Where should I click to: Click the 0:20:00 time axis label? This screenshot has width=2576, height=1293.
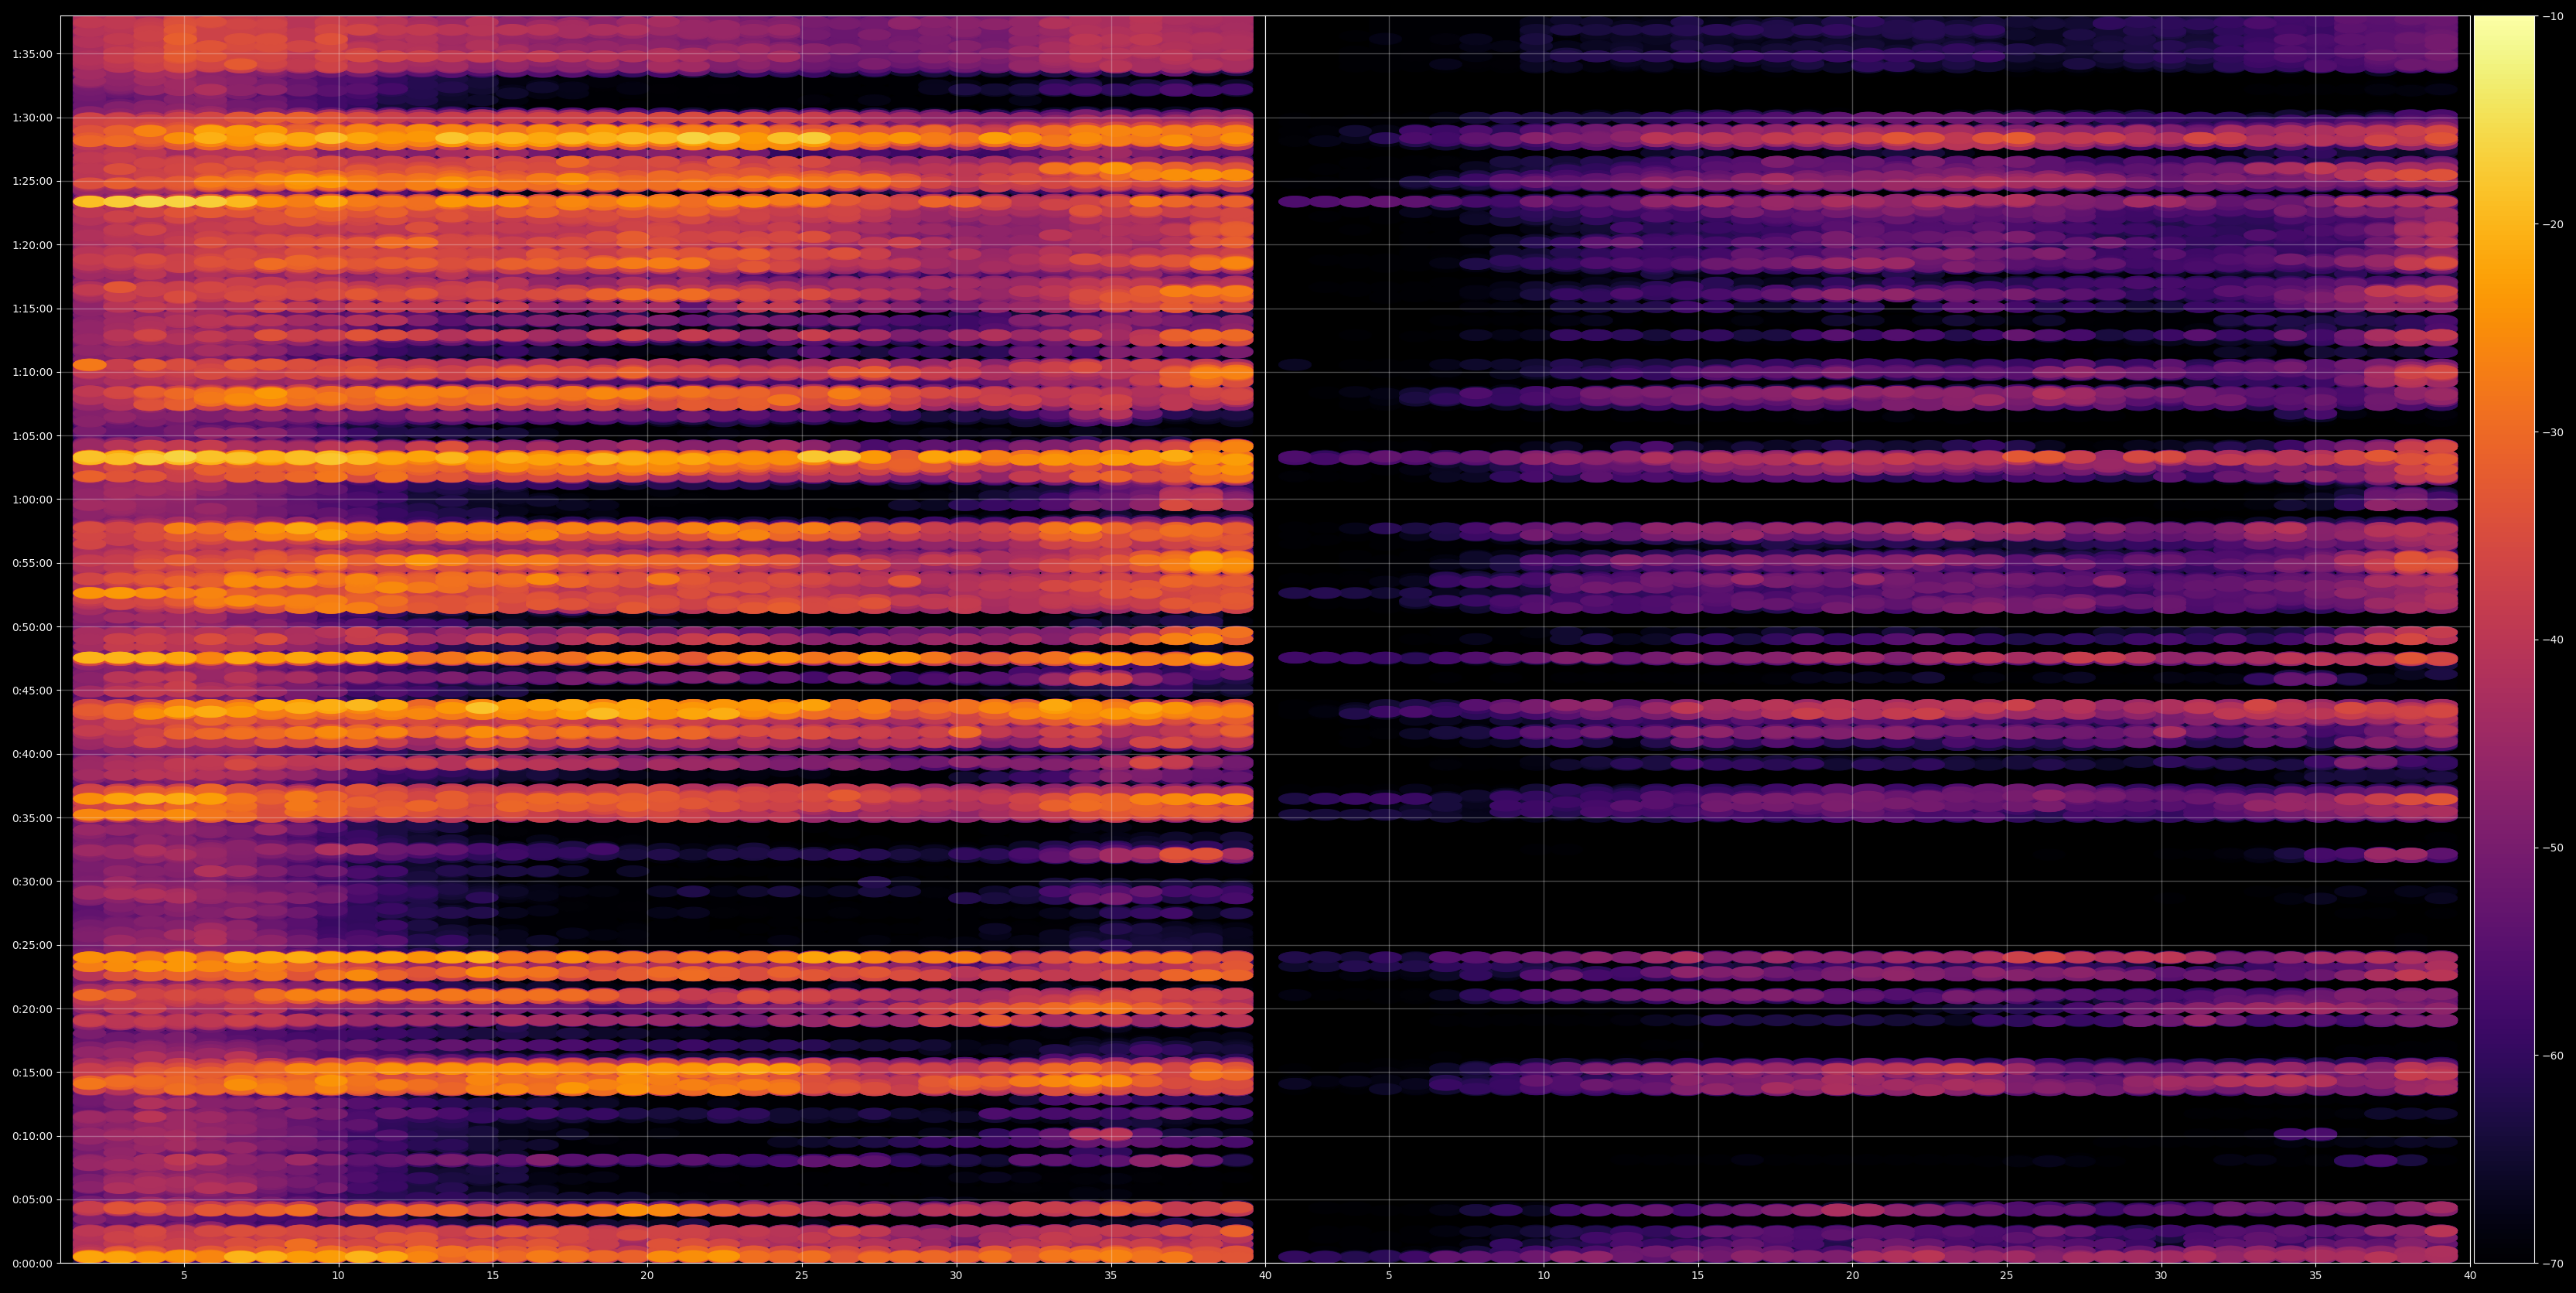[32, 1009]
